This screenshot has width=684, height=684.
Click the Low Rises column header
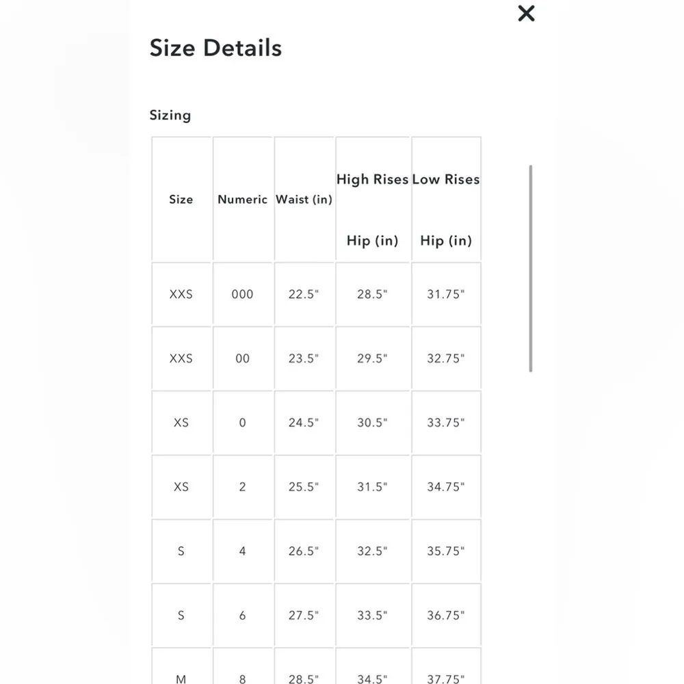click(x=446, y=179)
